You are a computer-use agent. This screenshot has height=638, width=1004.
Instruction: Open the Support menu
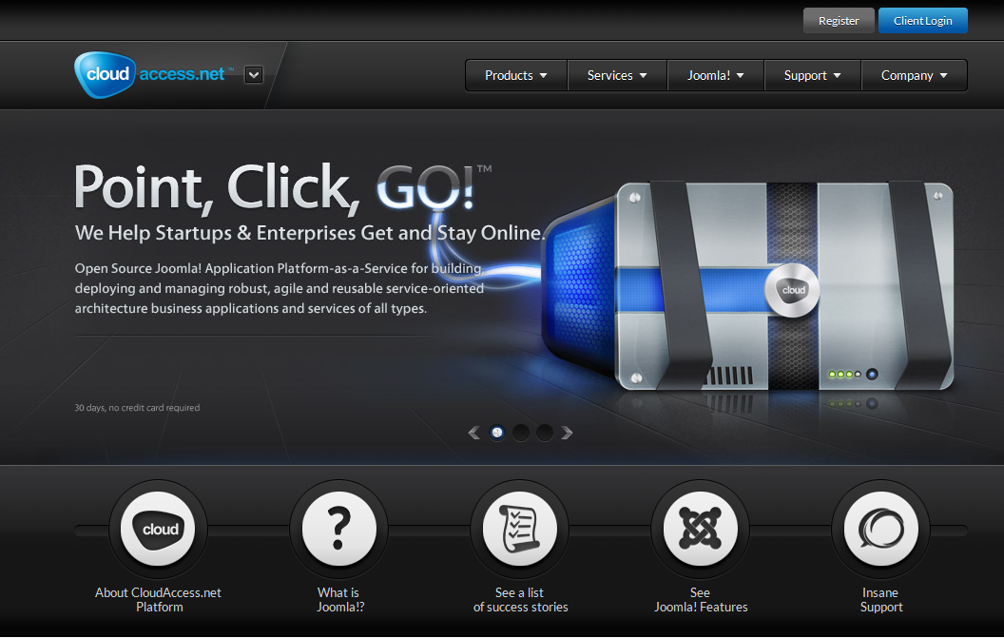pyautogui.click(x=813, y=75)
